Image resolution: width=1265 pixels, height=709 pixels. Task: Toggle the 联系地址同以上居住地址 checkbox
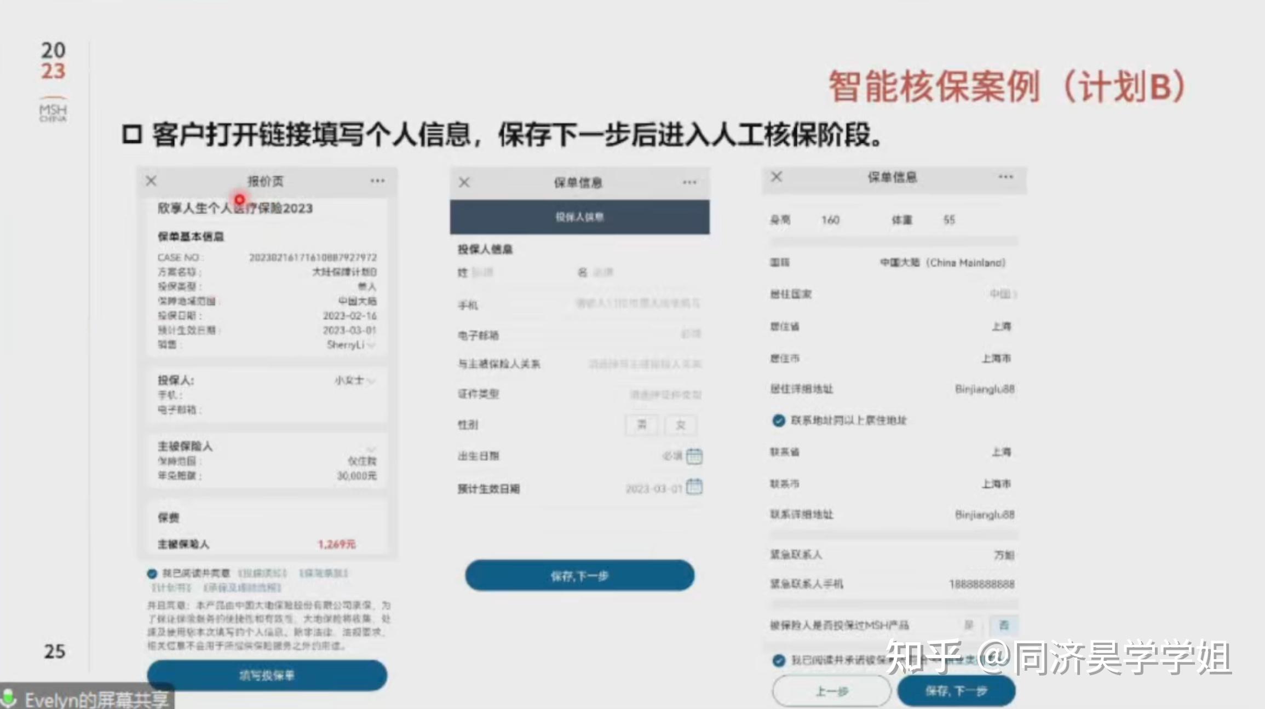[779, 420]
